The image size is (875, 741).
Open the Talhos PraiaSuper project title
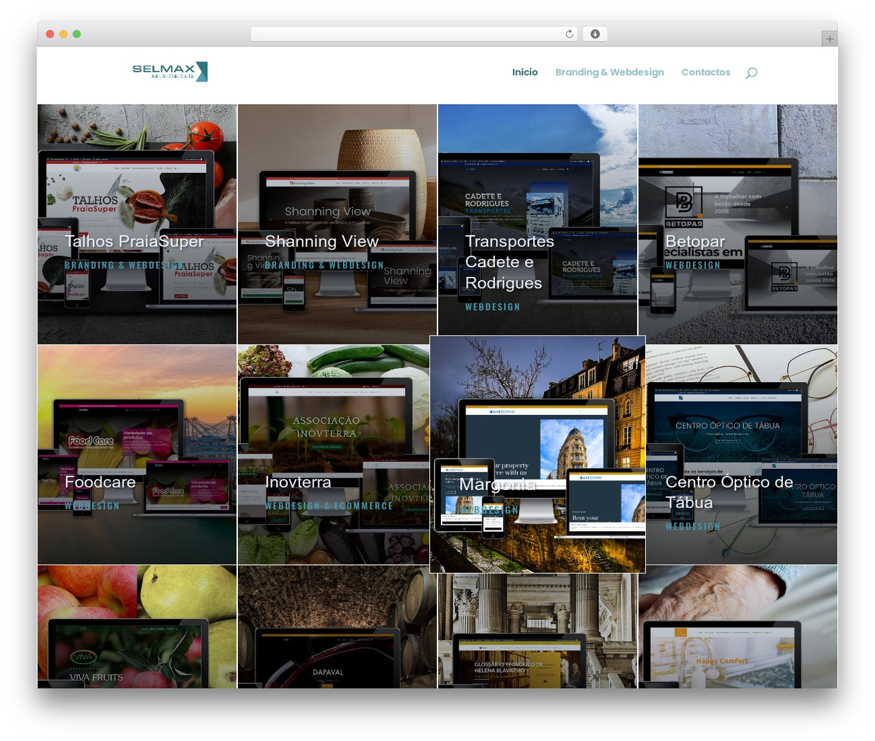134,241
